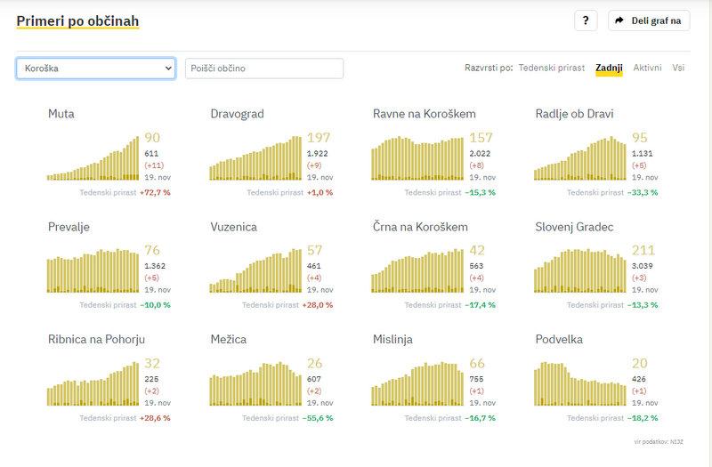712x467 pixels.
Task: Click the share arrow icon
Action: coord(619,20)
